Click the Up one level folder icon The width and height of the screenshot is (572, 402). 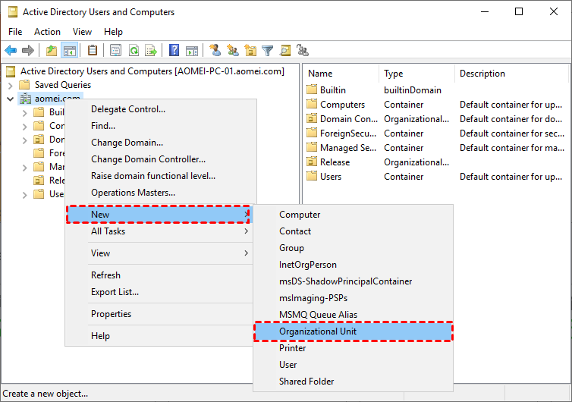tap(52, 51)
